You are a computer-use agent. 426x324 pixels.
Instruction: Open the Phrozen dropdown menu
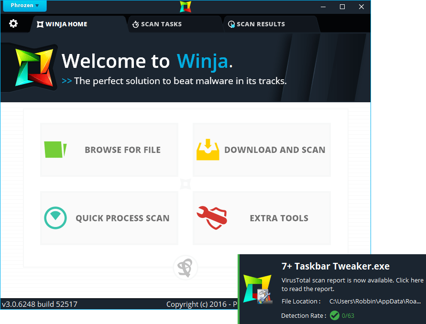(25, 6)
